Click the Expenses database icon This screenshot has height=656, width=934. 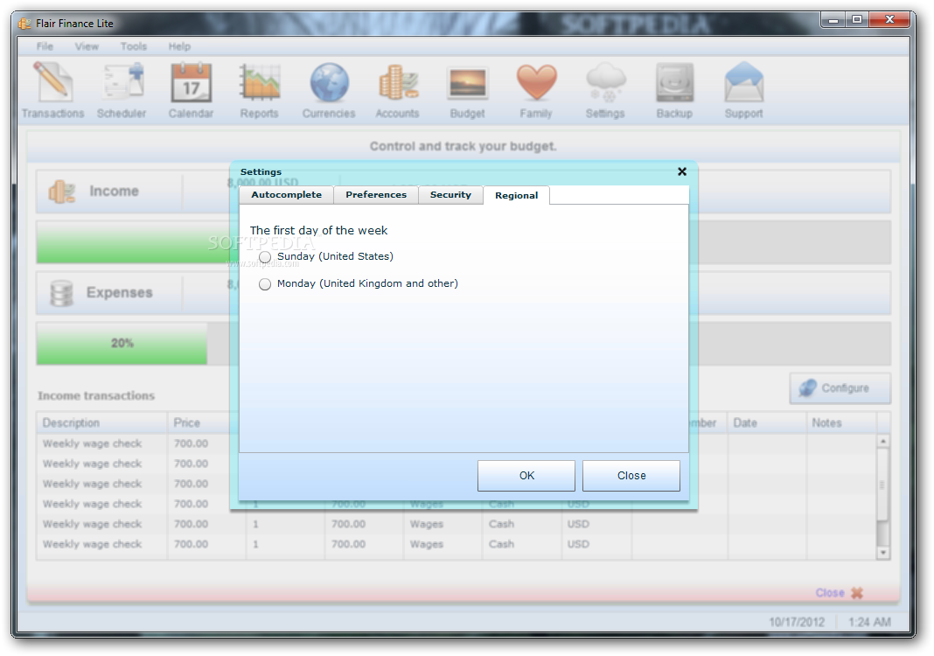pyautogui.click(x=61, y=292)
